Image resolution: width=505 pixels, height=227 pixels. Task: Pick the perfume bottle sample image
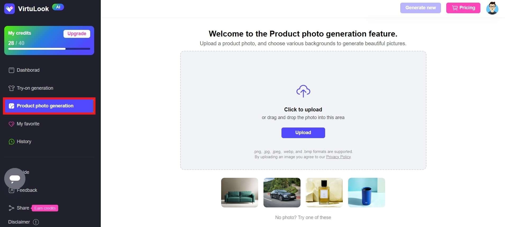point(324,192)
